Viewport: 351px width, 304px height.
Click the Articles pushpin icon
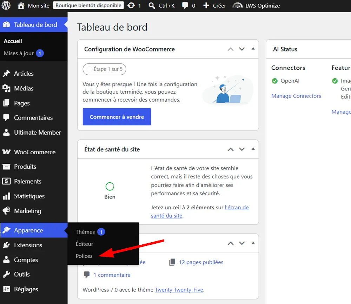[x=6, y=73]
